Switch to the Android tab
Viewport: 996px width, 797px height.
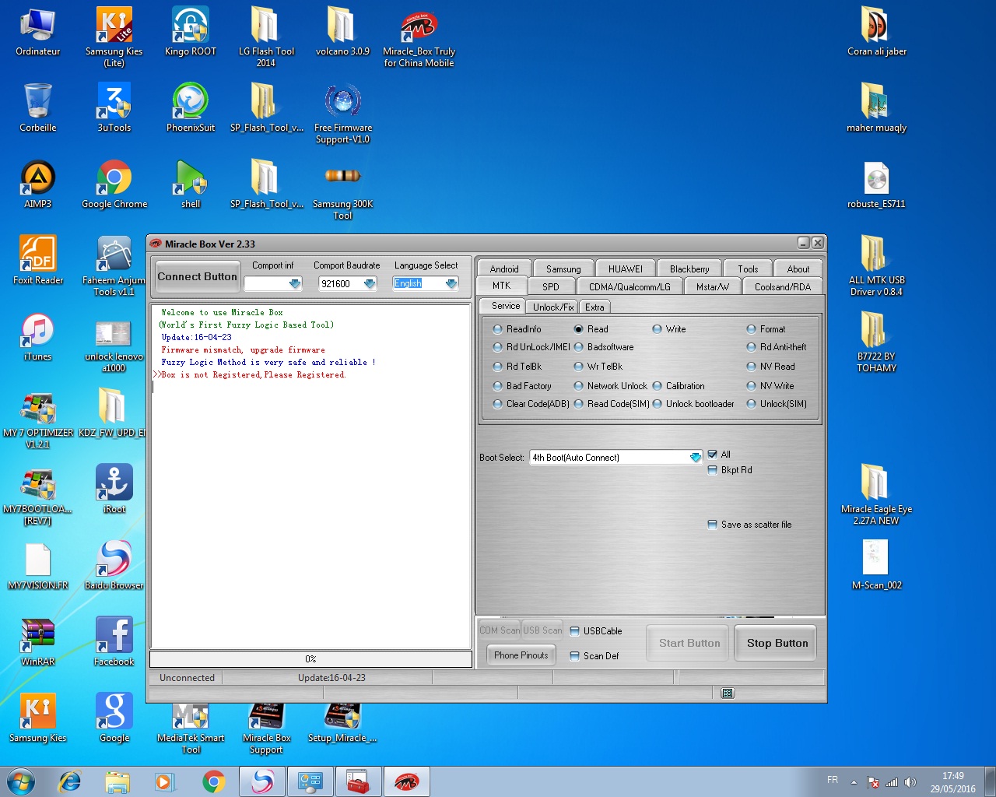[x=504, y=269]
